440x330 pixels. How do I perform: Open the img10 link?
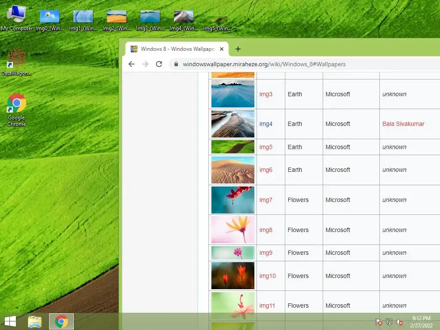(x=267, y=276)
